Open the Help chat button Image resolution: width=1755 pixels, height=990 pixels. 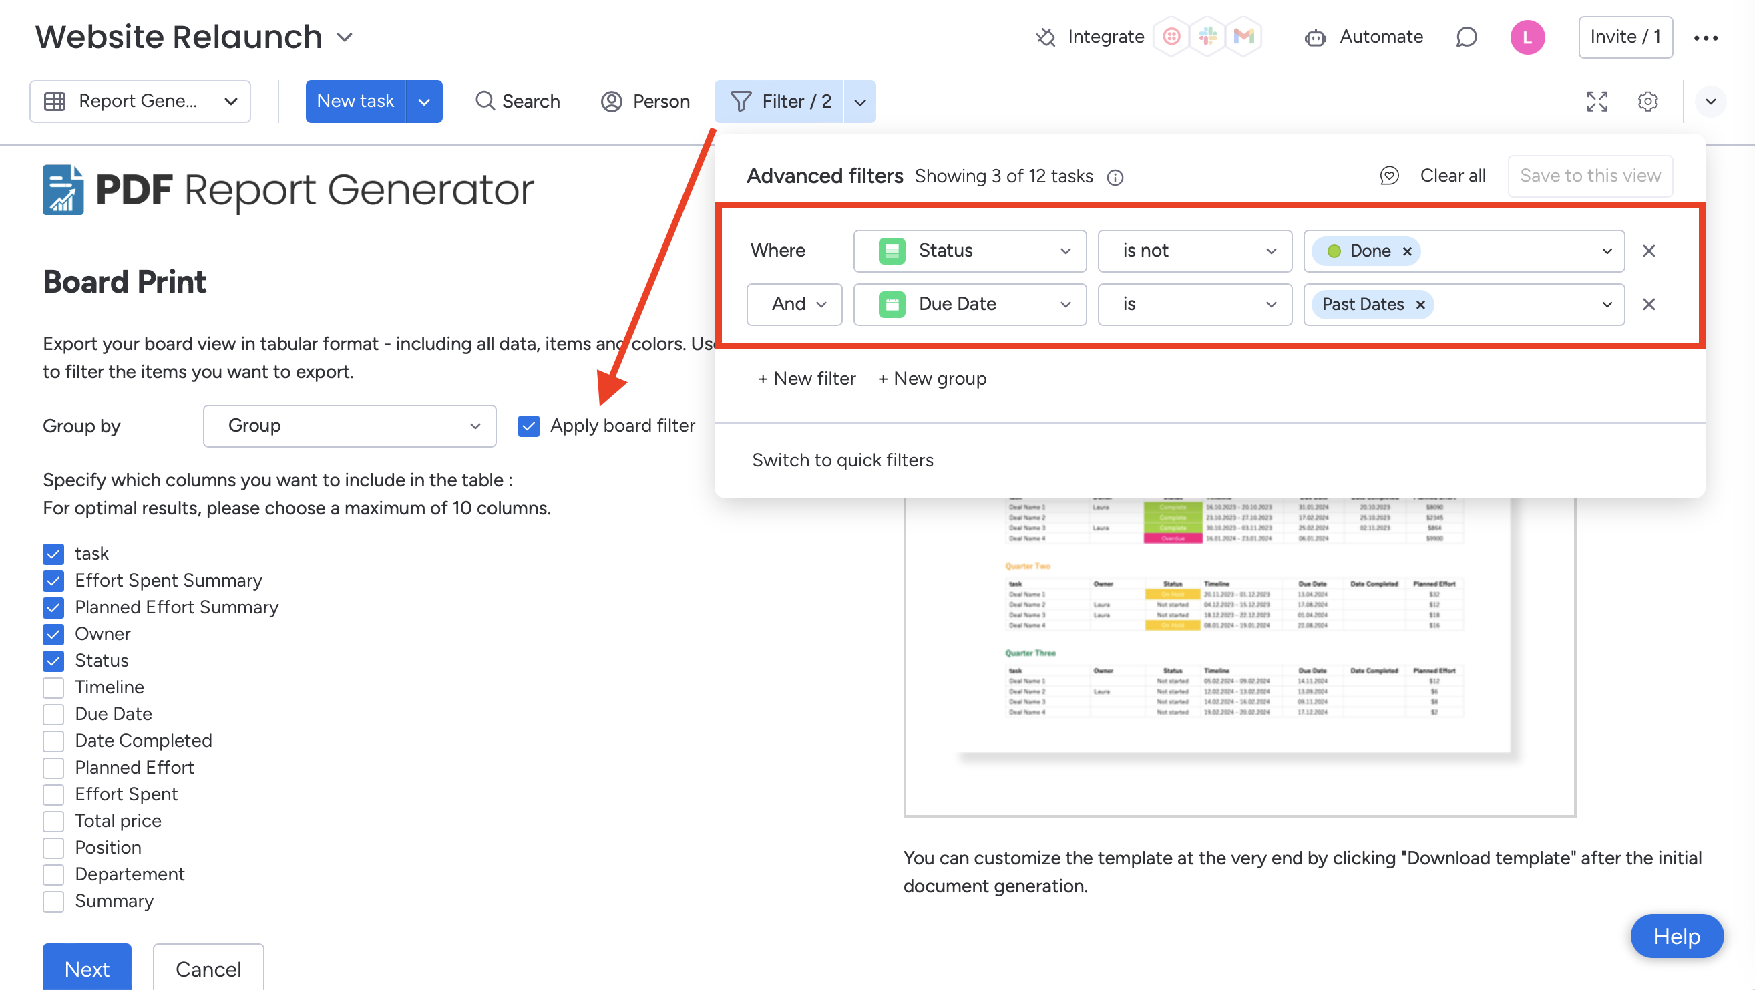pos(1678,936)
